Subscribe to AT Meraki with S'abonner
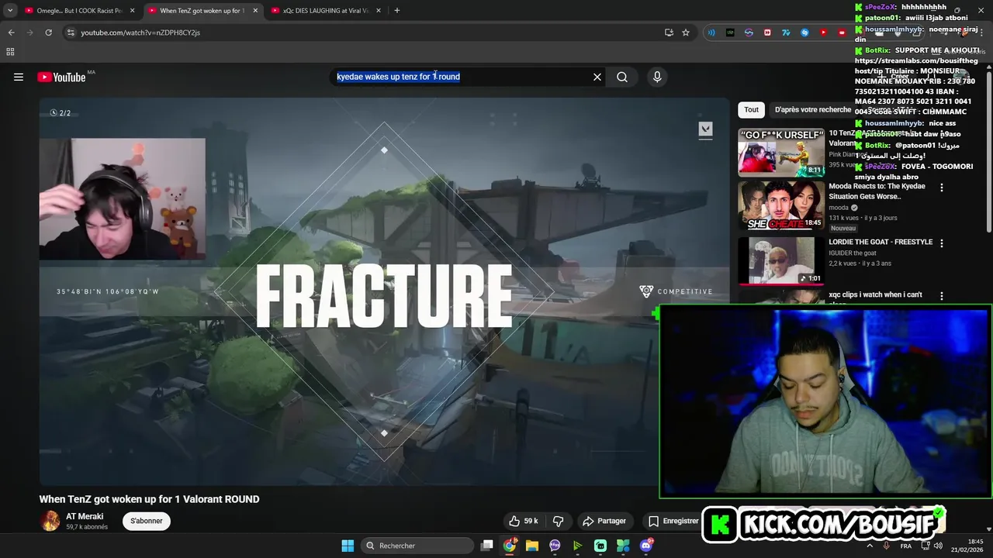993x558 pixels. (147, 521)
